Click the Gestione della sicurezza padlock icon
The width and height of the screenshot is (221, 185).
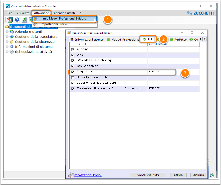[12, 42]
